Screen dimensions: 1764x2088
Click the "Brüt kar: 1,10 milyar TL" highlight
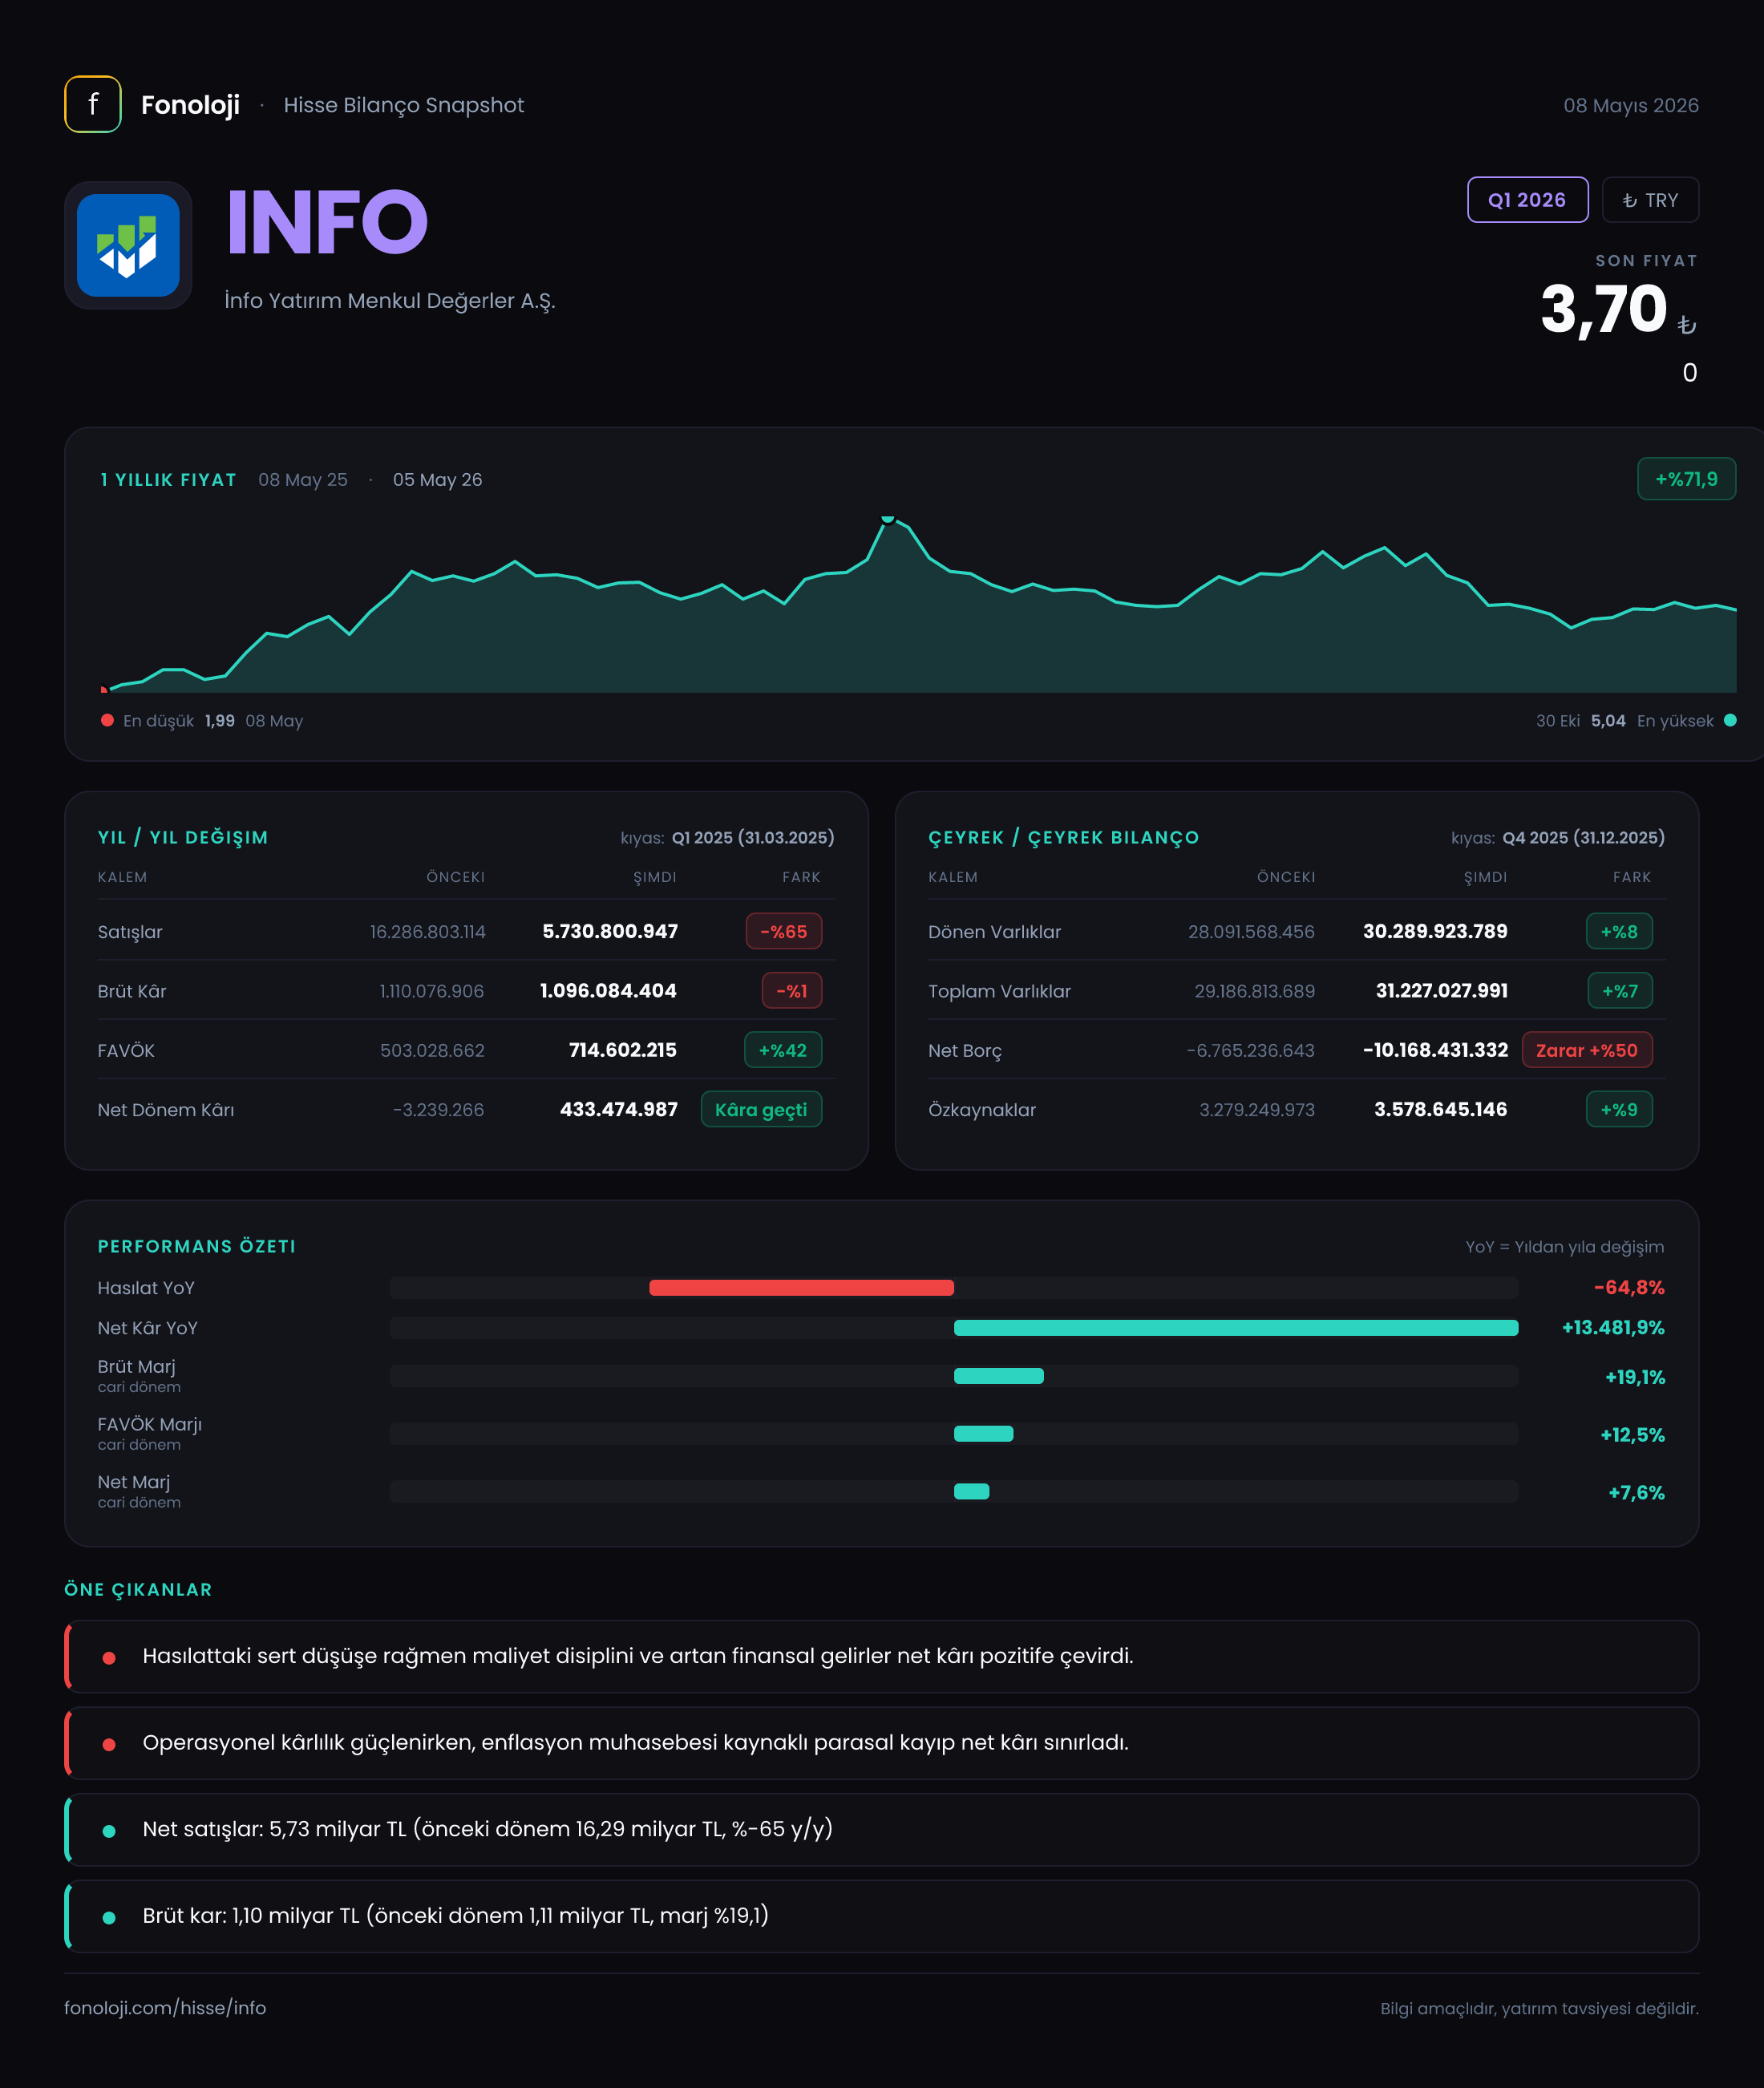(x=882, y=1916)
